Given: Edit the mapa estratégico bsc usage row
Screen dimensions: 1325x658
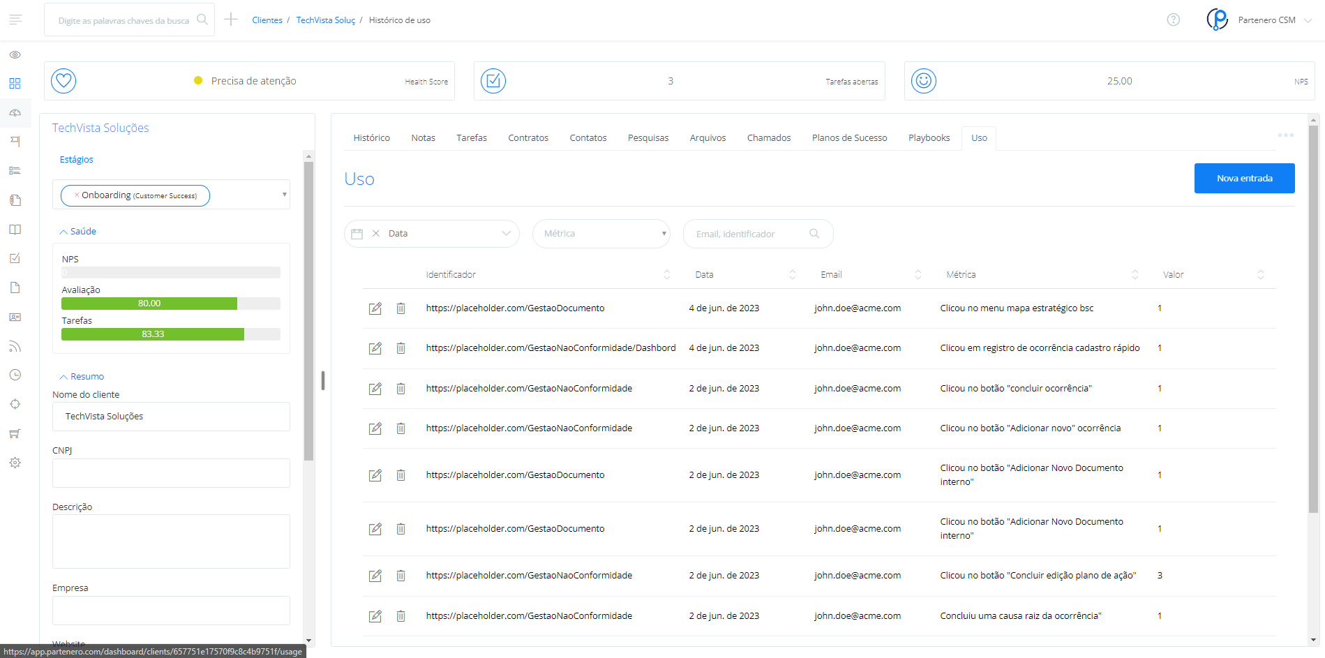Looking at the screenshot, I should (375, 308).
